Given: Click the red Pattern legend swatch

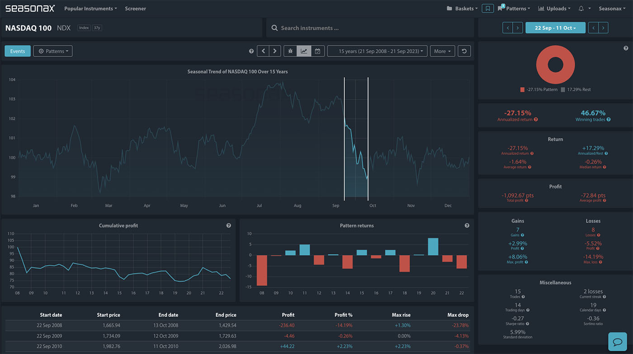Looking at the screenshot, I should click(x=523, y=89).
